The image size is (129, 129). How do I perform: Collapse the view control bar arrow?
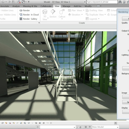click(x=51, y=123)
